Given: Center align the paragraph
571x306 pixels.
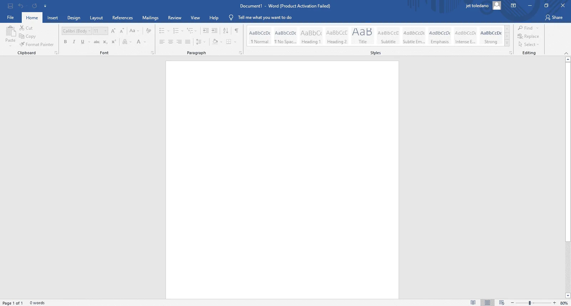Looking at the screenshot, I should point(171,42).
